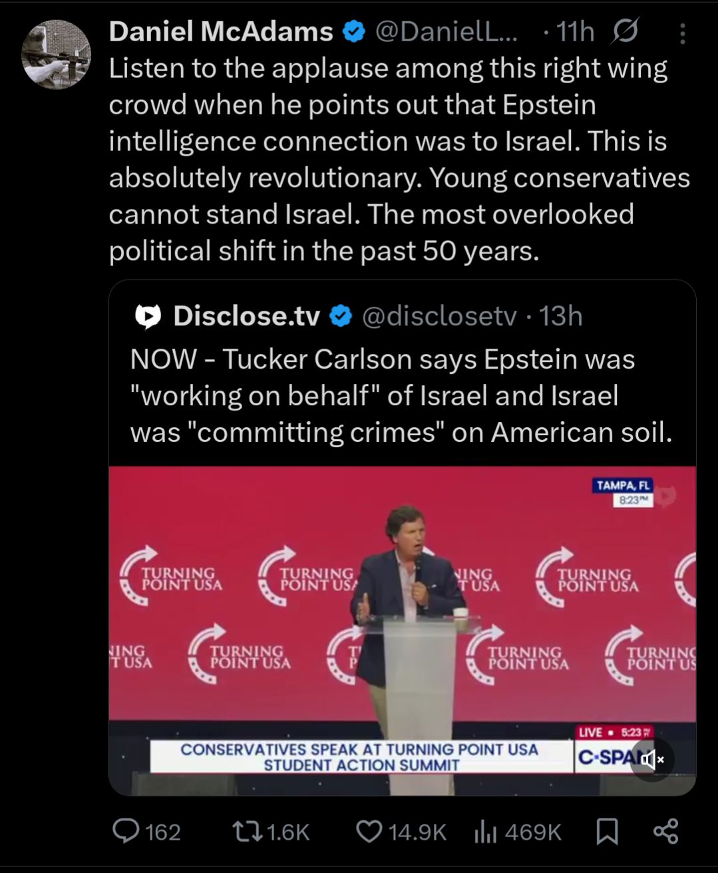Play the Tucker Carlson video
The width and height of the screenshot is (718, 873).
coord(403,630)
